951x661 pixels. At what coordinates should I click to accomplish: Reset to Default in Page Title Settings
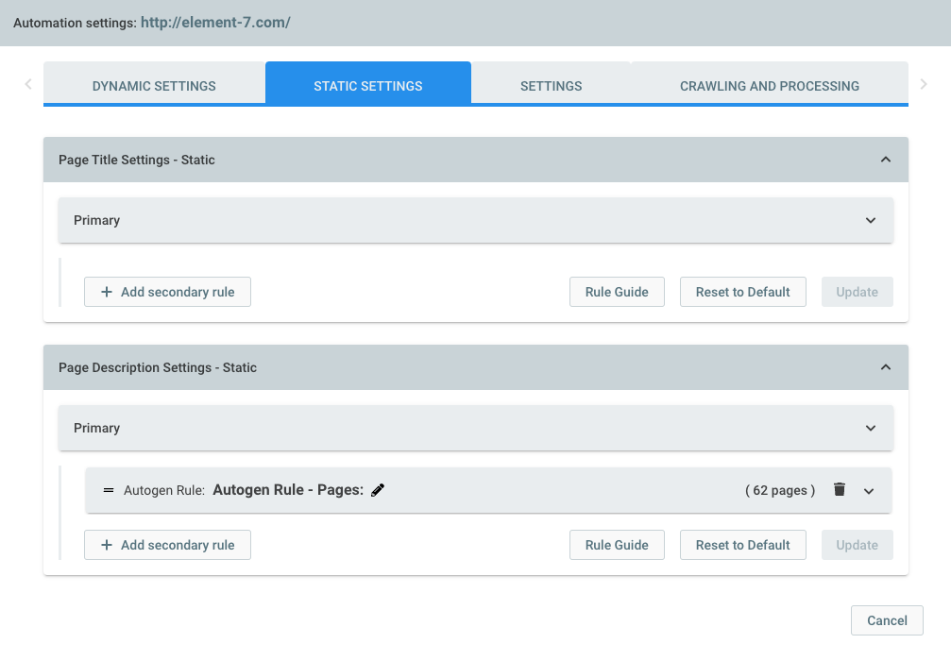click(x=743, y=292)
